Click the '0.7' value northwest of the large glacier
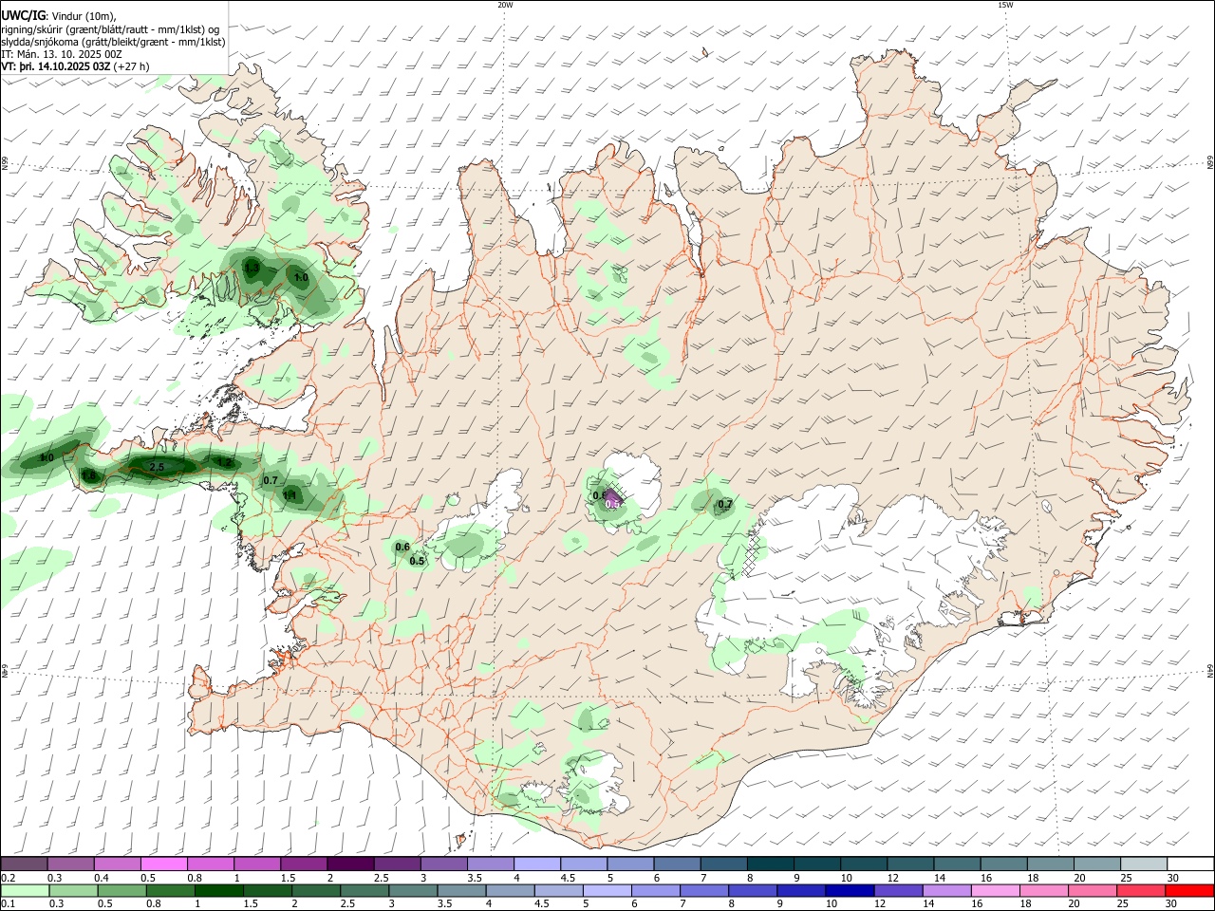This screenshot has height=911, width=1215. (x=725, y=504)
